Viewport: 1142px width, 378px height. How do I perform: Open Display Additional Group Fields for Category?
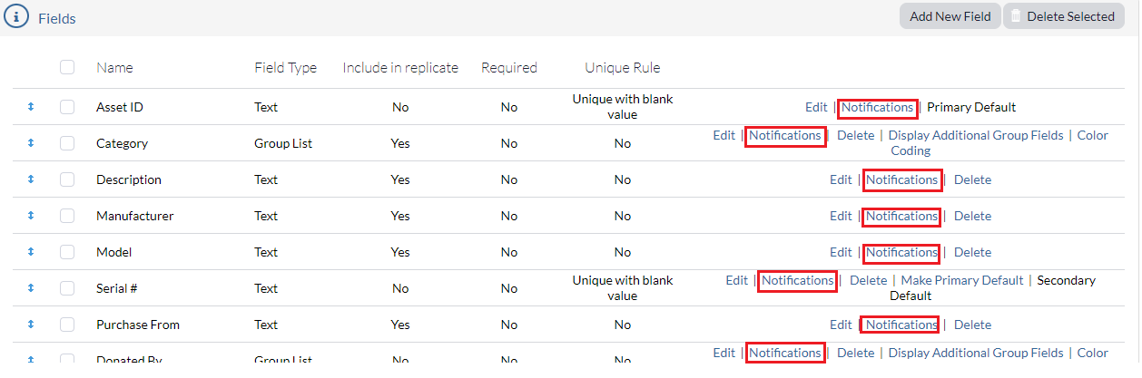(x=976, y=135)
